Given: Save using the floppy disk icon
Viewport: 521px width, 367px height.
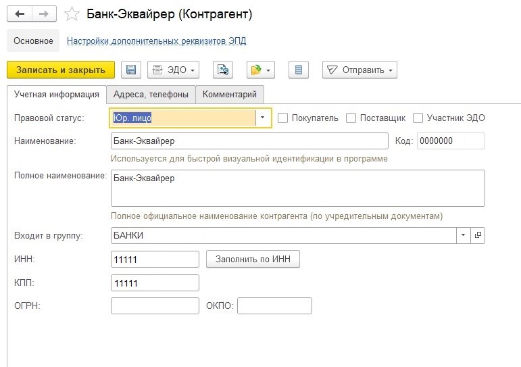Looking at the screenshot, I should point(131,70).
